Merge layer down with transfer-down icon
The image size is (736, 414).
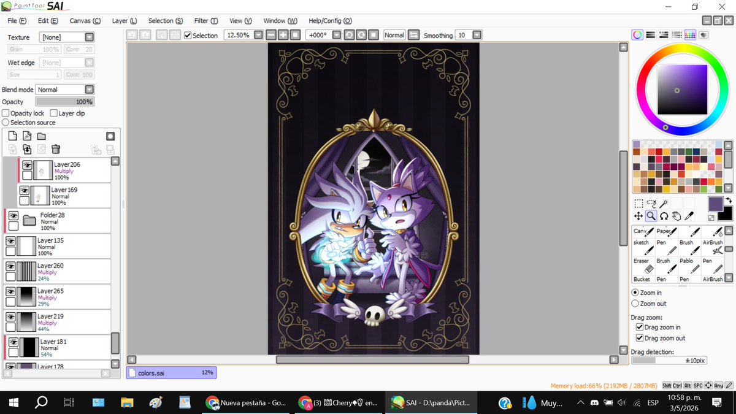point(27,149)
